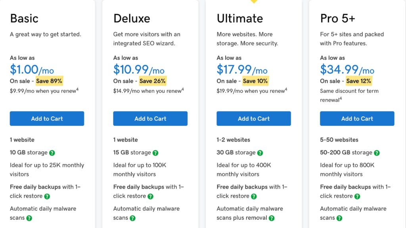Image resolution: width=406 pixels, height=228 pixels.
Task: Add the Pro 5+ plan to cart
Action: (x=357, y=119)
